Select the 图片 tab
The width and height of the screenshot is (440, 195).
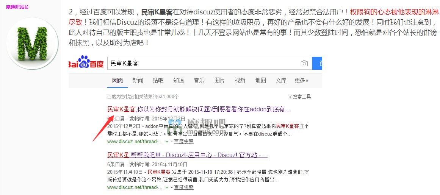click(219, 80)
